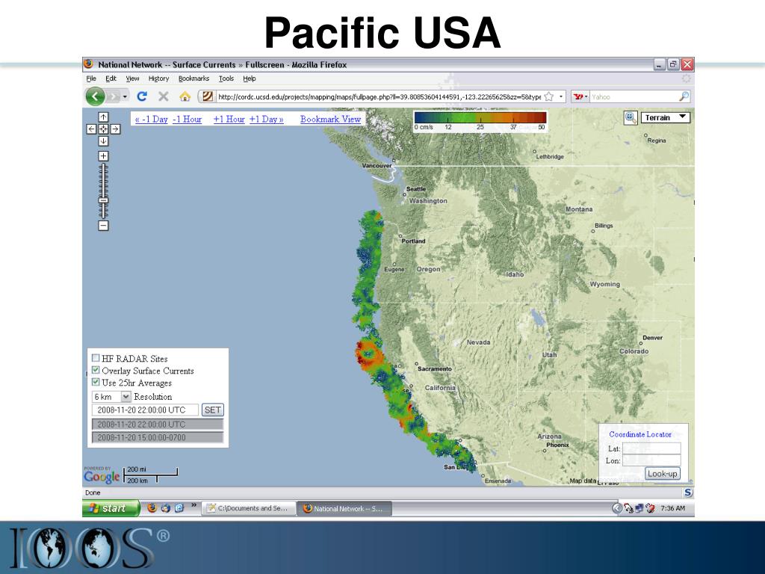765x574 pixels.
Task: Click the Bookmark View link
Action: pyautogui.click(x=331, y=119)
